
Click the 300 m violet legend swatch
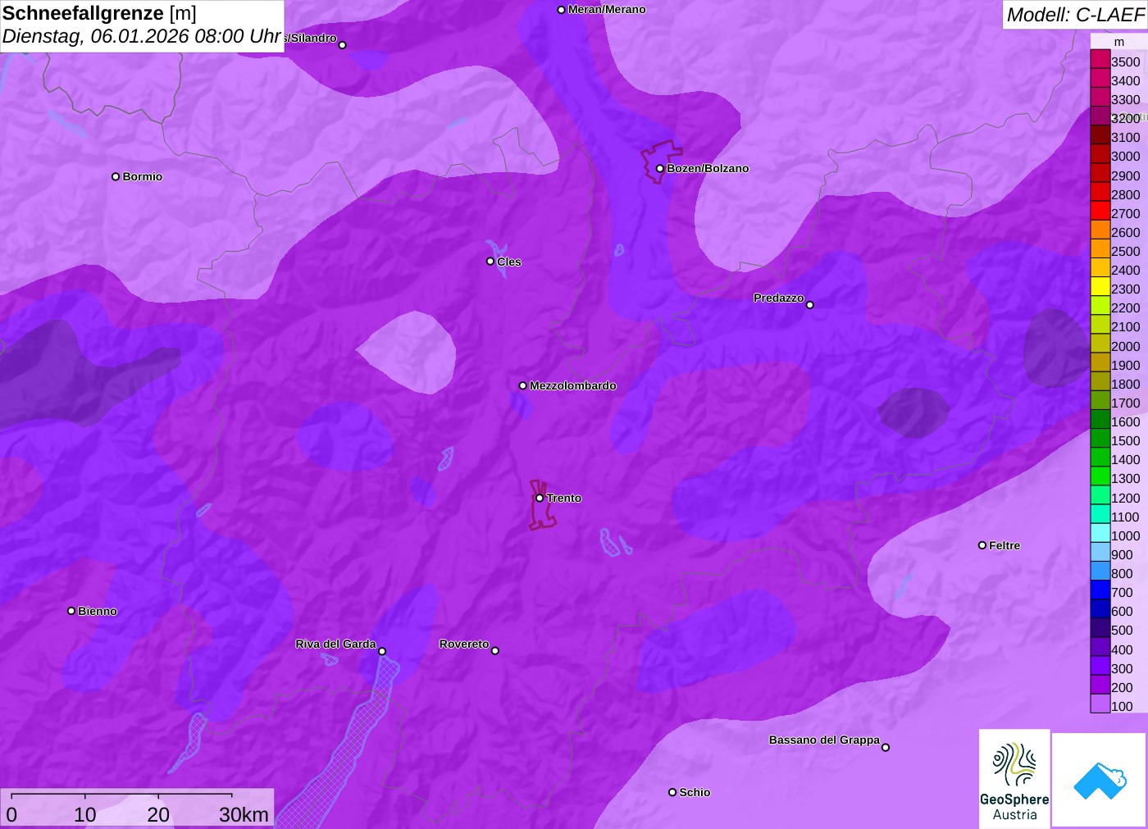[x=1100, y=666]
